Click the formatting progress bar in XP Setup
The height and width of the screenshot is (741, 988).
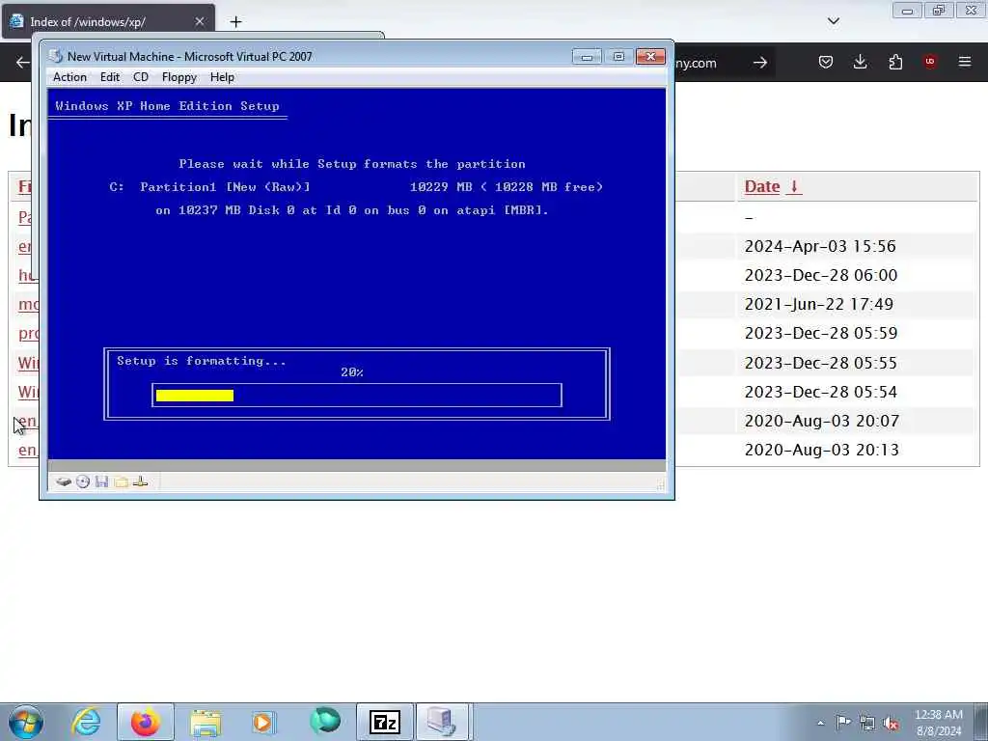coord(357,395)
